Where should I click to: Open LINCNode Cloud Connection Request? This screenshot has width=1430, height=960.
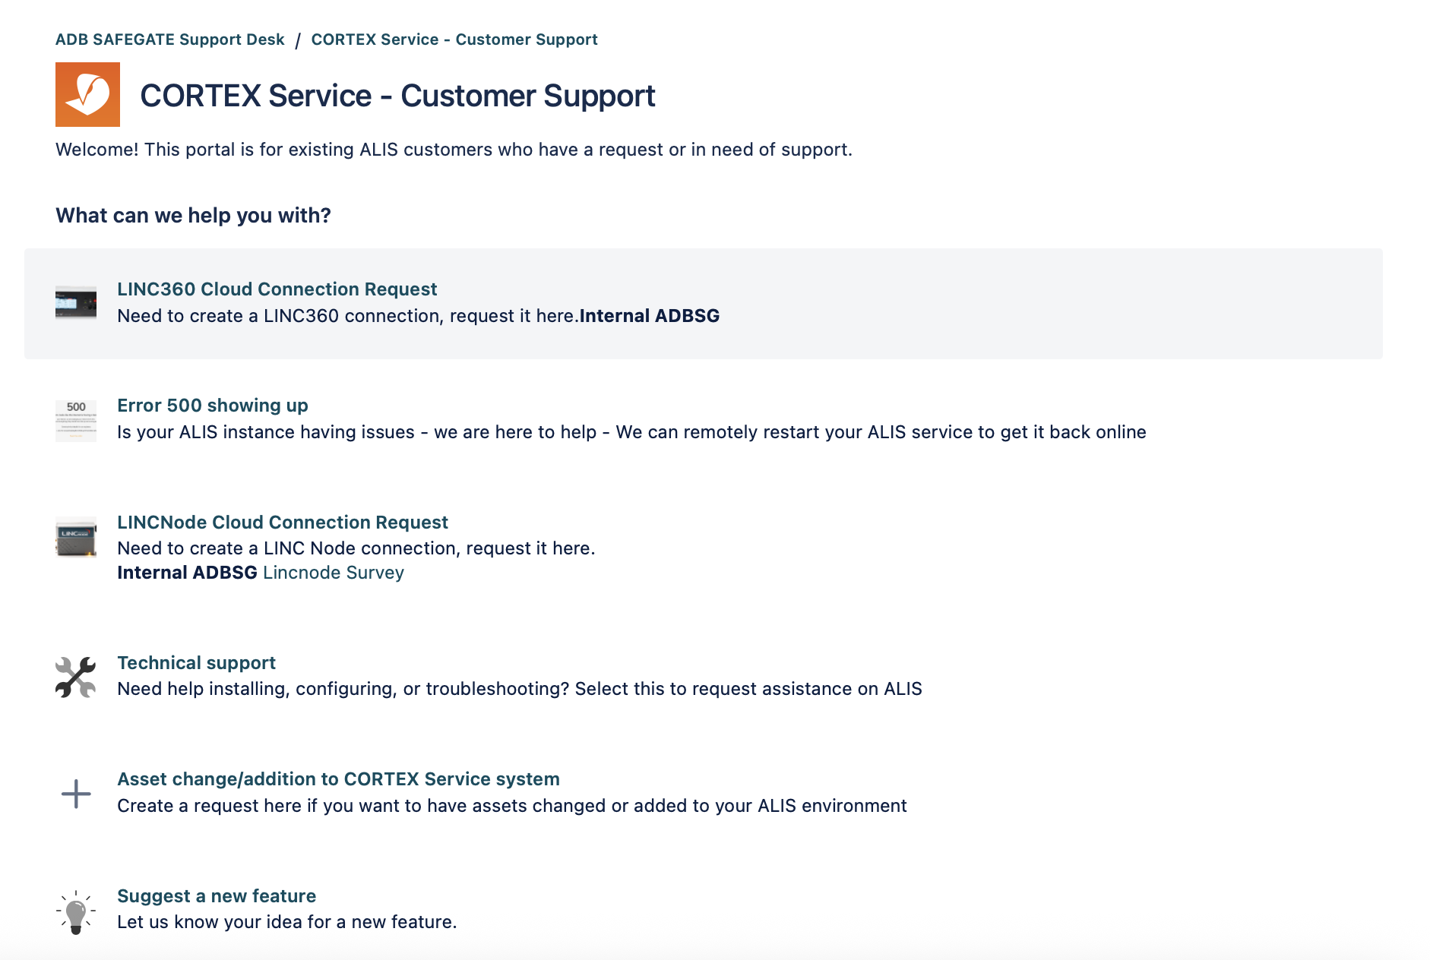click(282, 523)
